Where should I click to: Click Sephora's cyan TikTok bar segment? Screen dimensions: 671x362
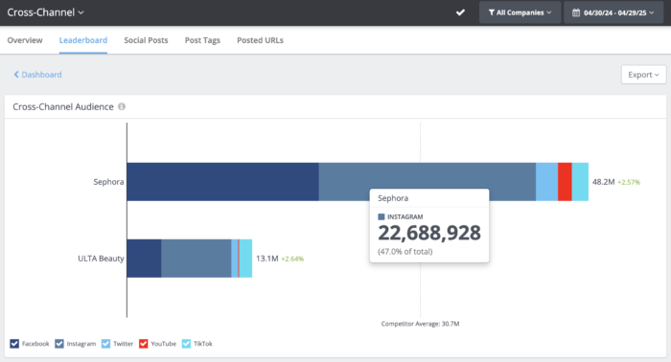click(x=580, y=182)
